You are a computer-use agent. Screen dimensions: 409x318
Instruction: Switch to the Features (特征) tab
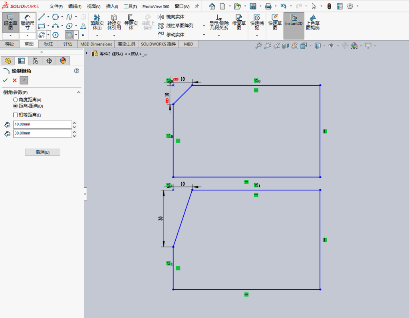(10, 44)
